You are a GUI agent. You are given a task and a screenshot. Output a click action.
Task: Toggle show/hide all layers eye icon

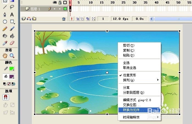click(x=55, y=2)
